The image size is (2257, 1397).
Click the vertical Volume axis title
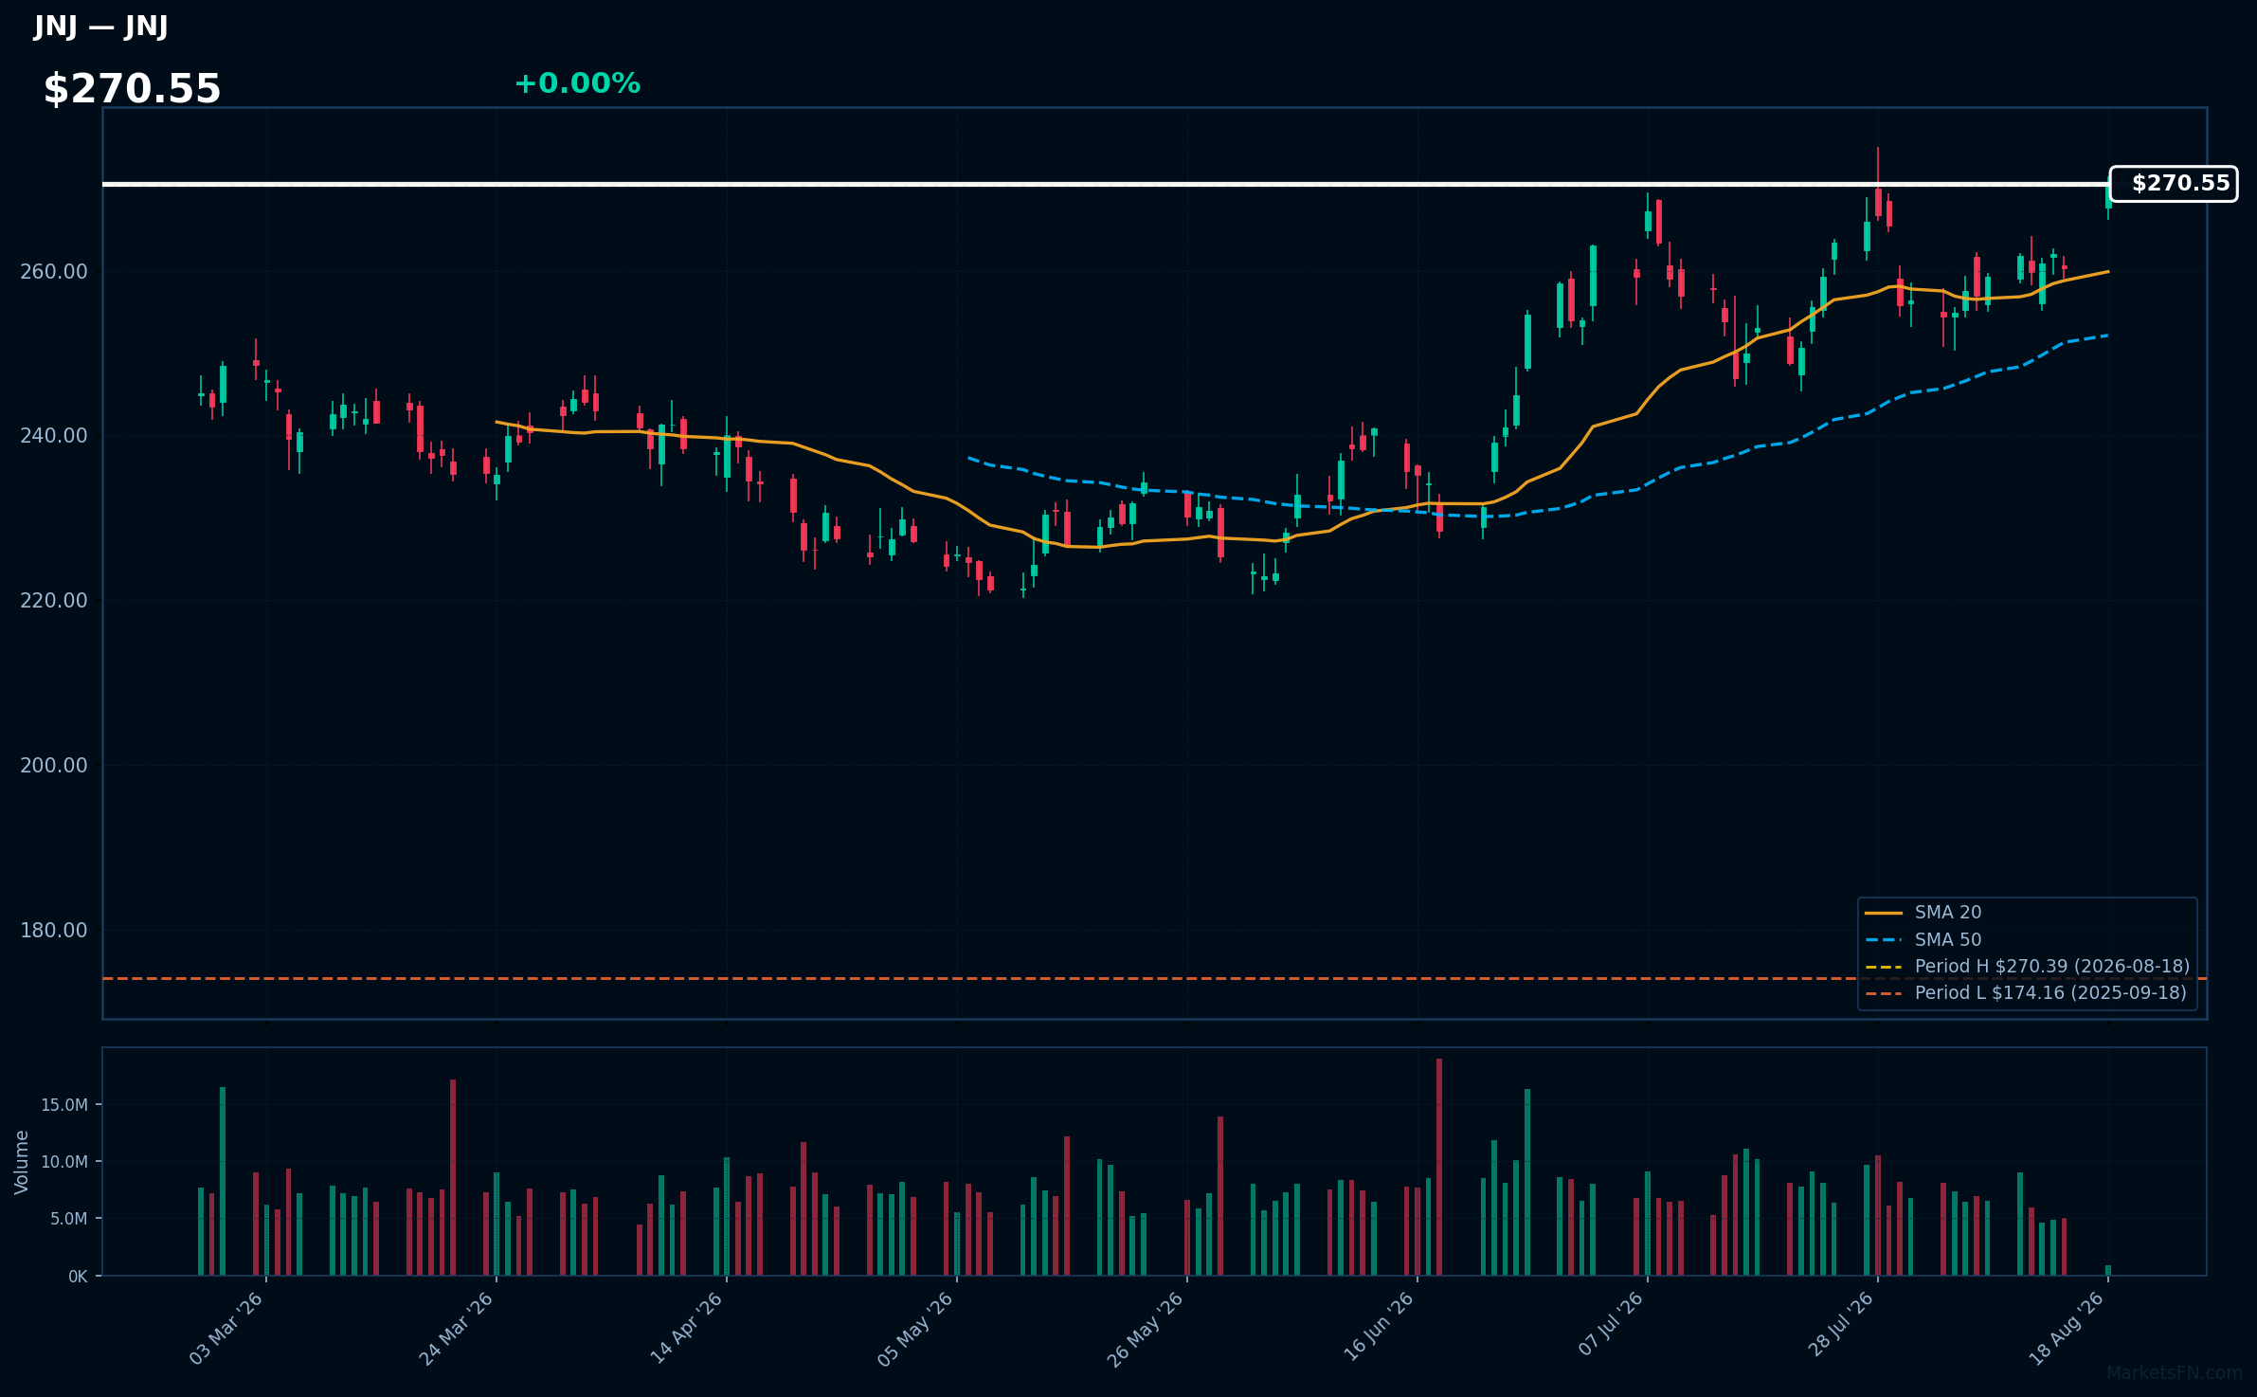click(x=22, y=1162)
